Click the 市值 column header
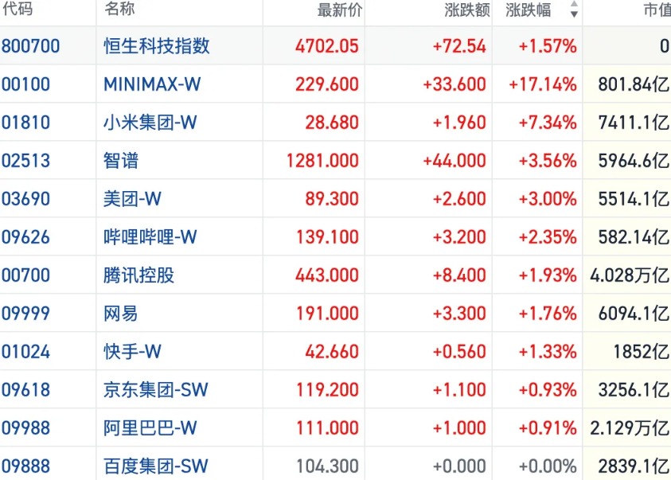This screenshot has width=671, height=480. click(x=657, y=10)
